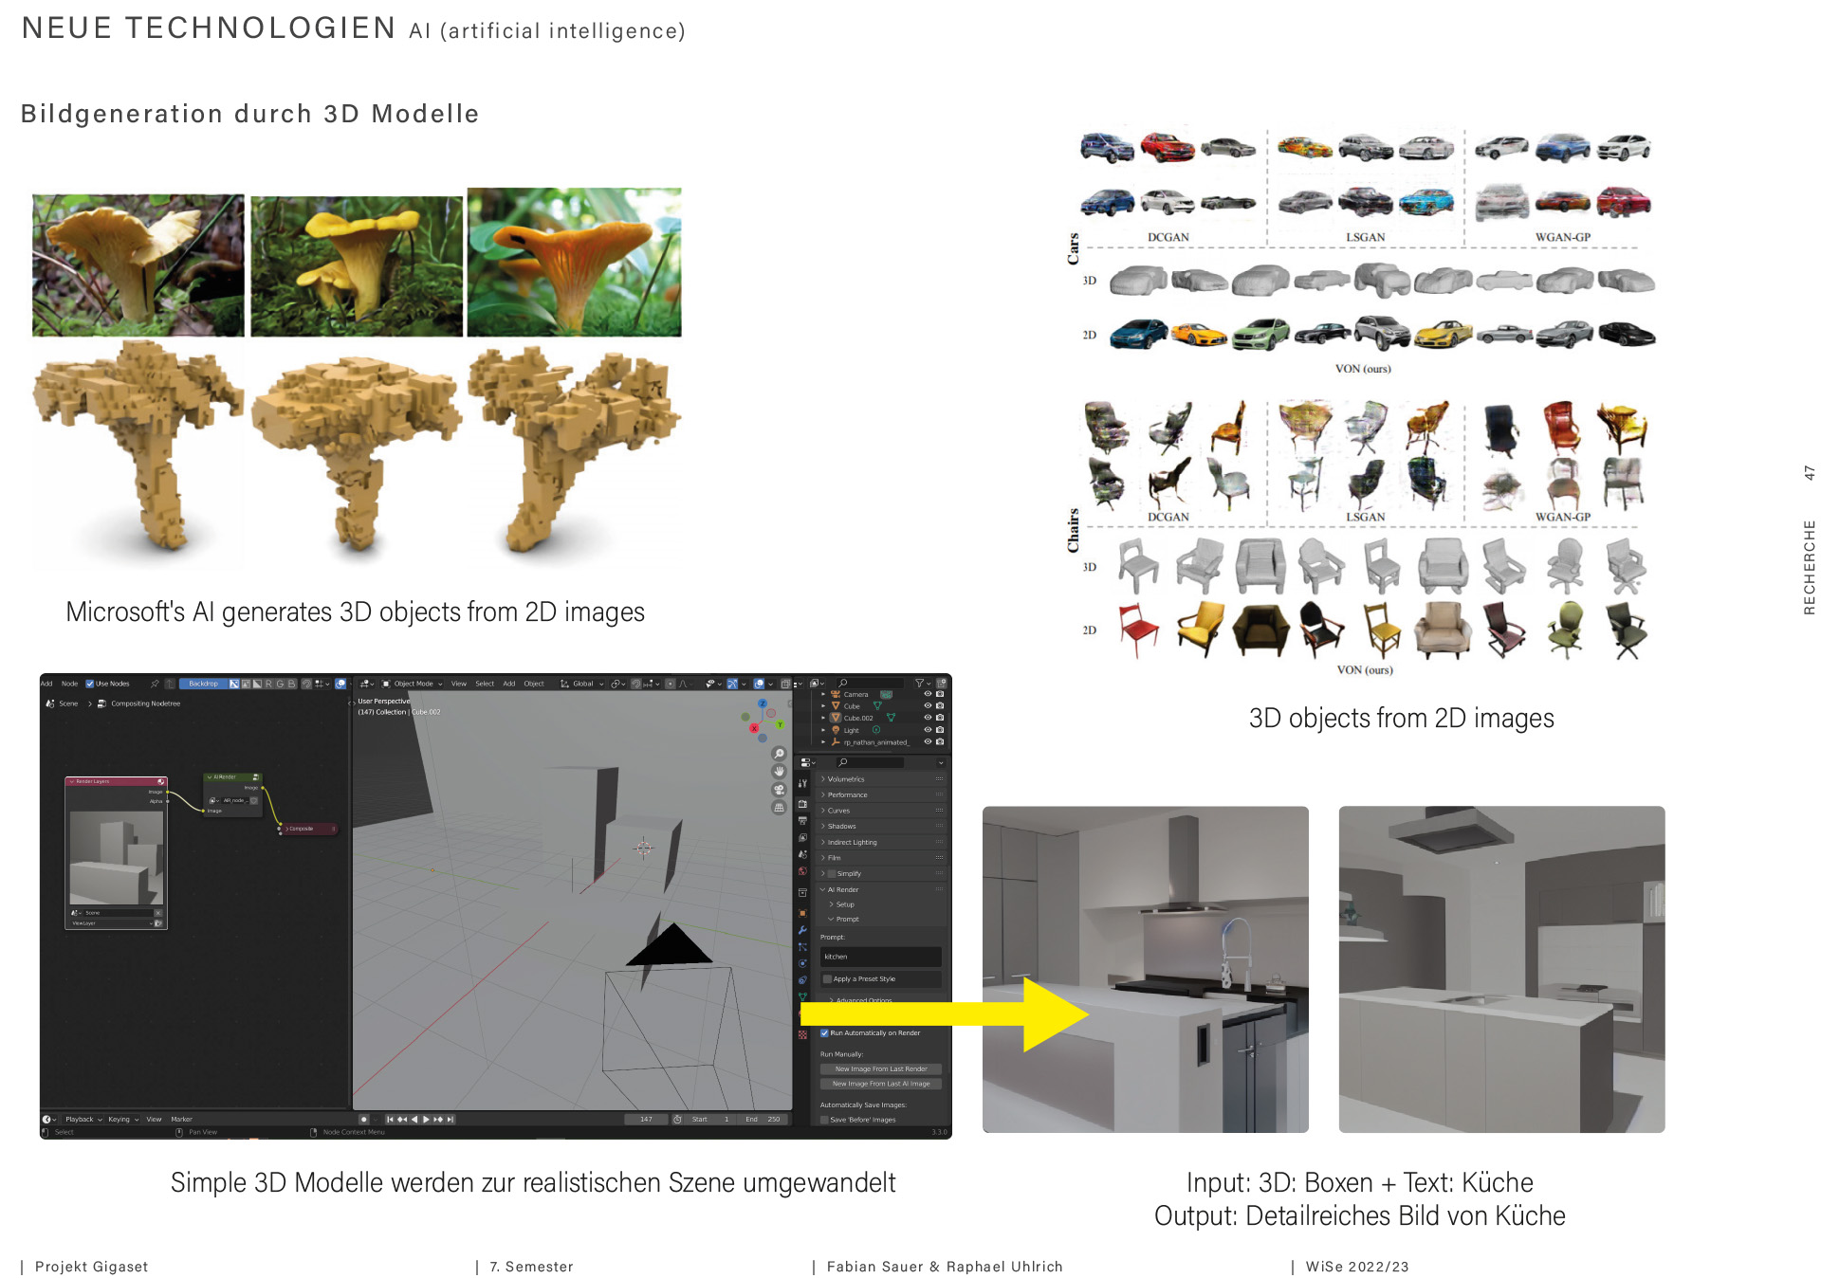
Task: Hide Camera in viewport via eye icon
Action: tap(928, 694)
